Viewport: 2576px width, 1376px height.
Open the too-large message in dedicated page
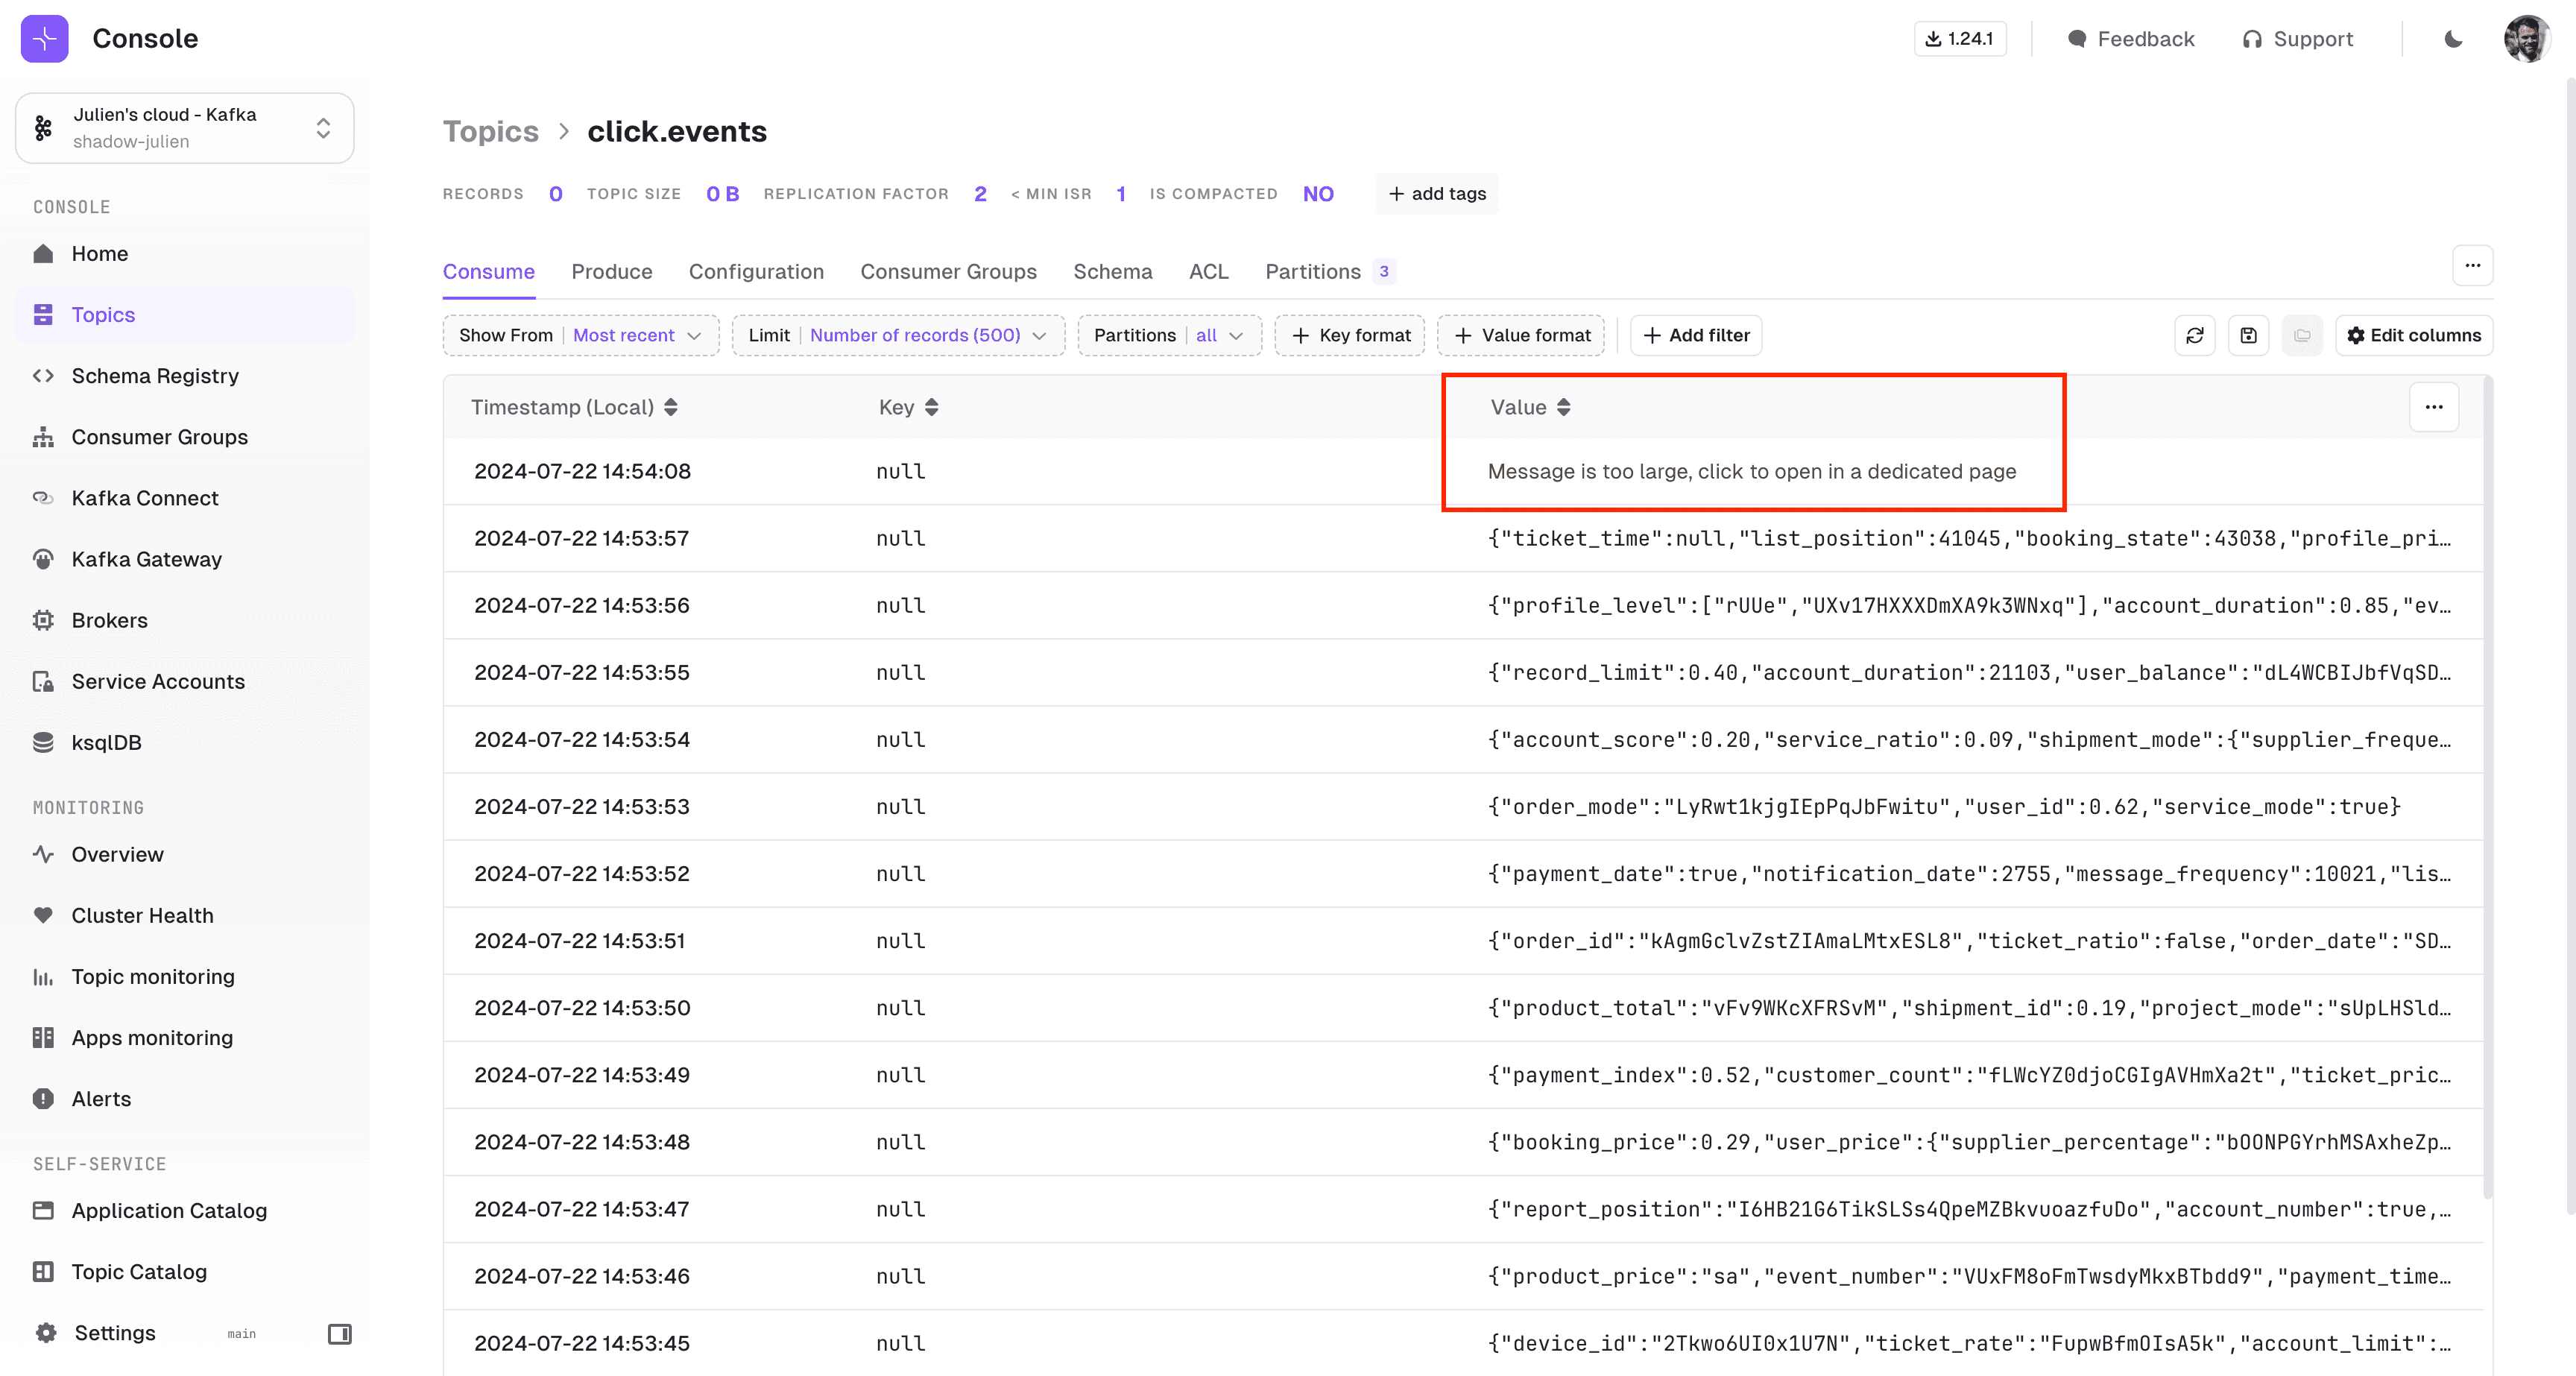coord(1752,471)
